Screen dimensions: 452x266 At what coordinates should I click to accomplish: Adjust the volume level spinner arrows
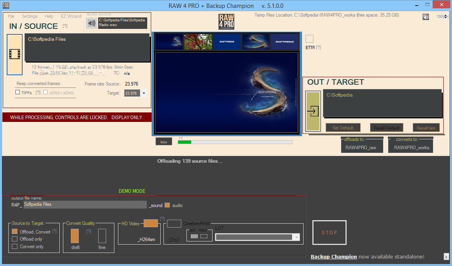(x=446, y=17)
